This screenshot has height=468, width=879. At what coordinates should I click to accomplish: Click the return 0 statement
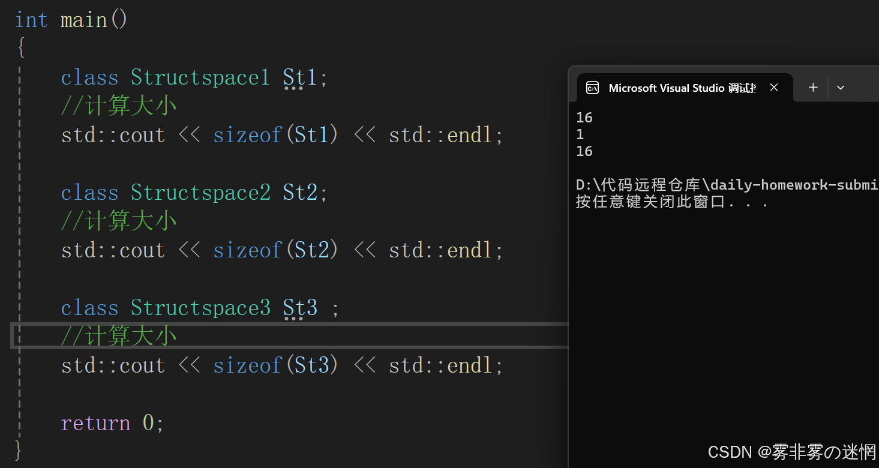point(112,423)
